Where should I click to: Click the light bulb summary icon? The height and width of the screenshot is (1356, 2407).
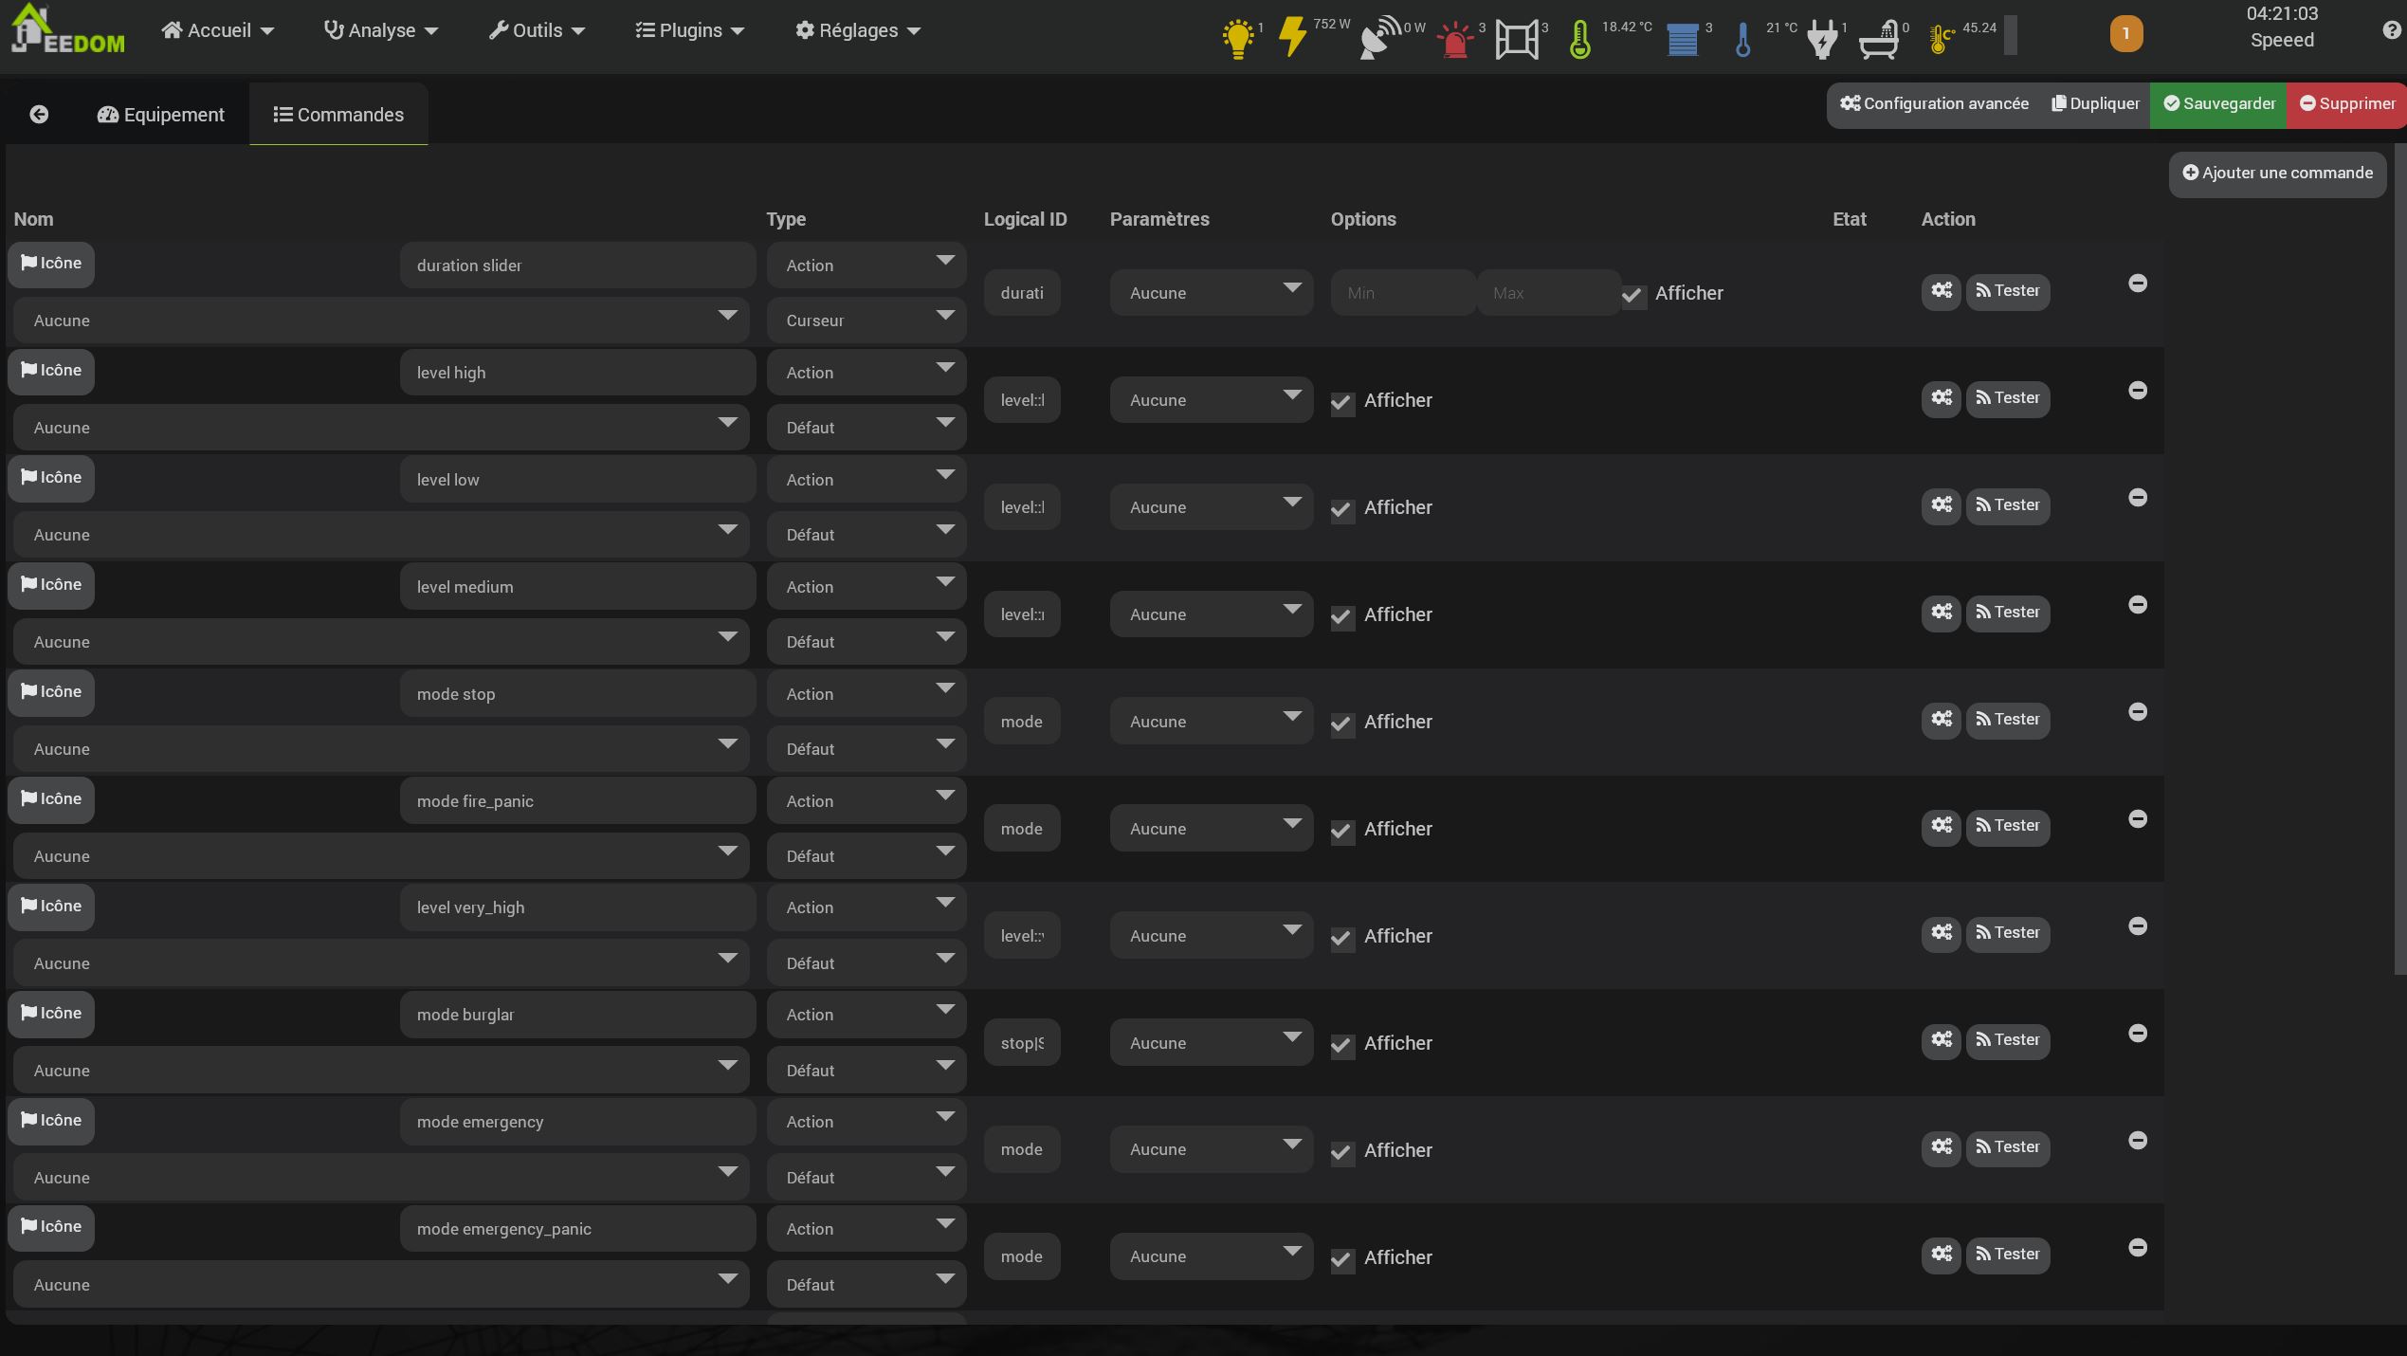click(x=1237, y=38)
